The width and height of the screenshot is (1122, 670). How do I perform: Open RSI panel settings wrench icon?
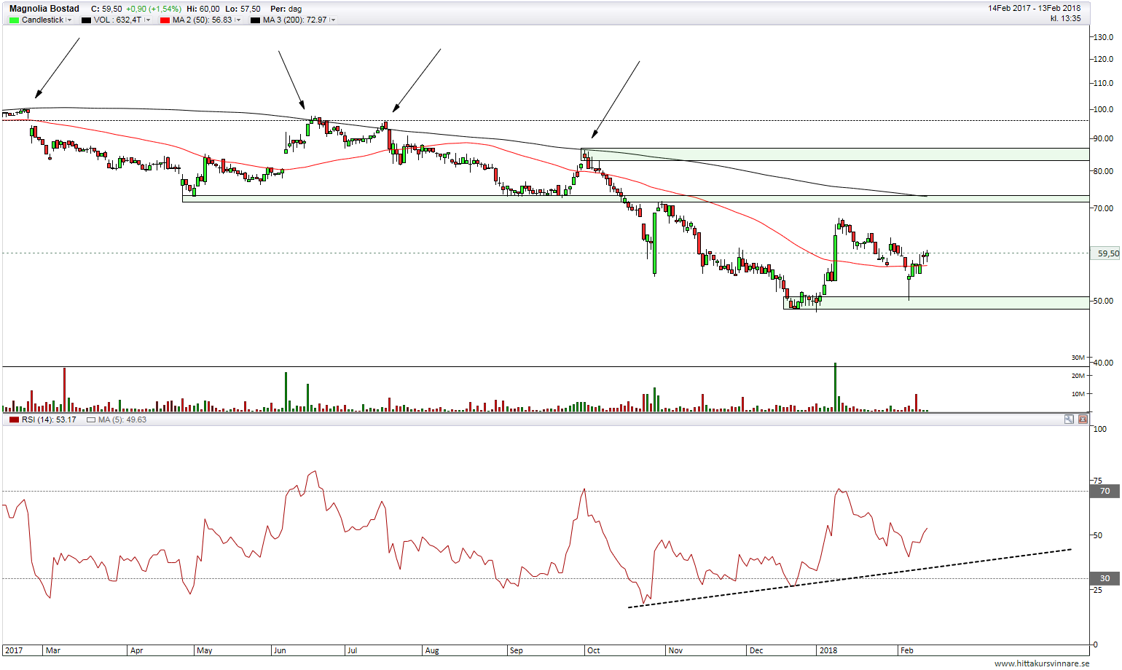1069,419
